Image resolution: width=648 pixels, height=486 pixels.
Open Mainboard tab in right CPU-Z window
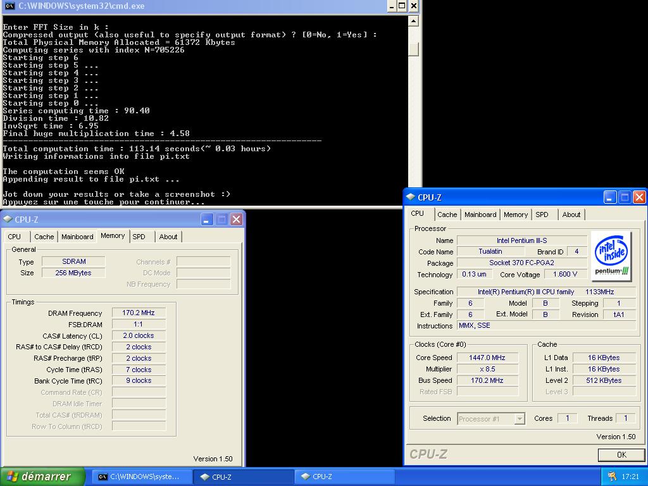pyautogui.click(x=480, y=215)
